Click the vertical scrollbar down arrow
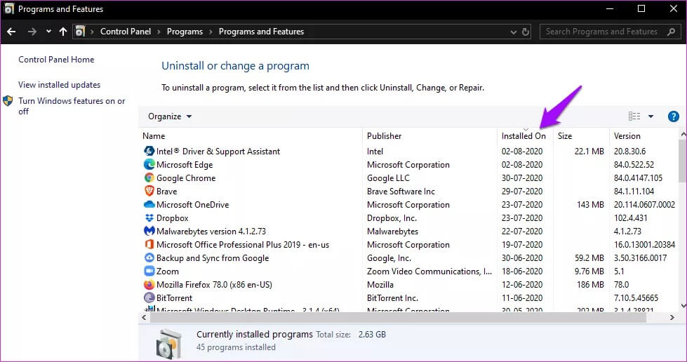 [683, 306]
